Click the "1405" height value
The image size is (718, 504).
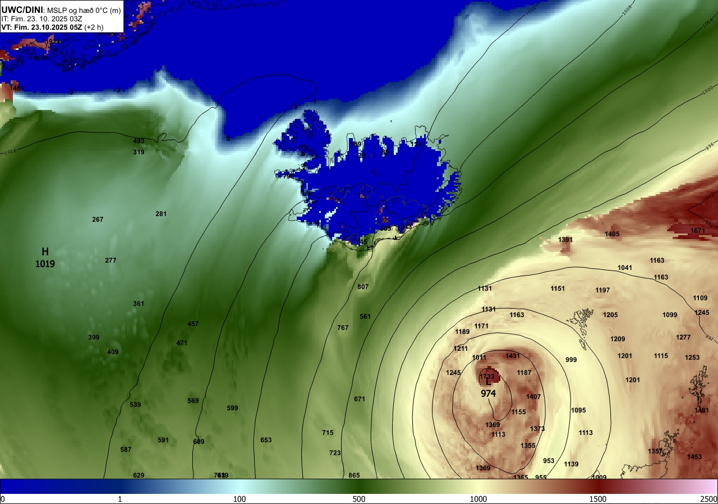pyautogui.click(x=612, y=234)
